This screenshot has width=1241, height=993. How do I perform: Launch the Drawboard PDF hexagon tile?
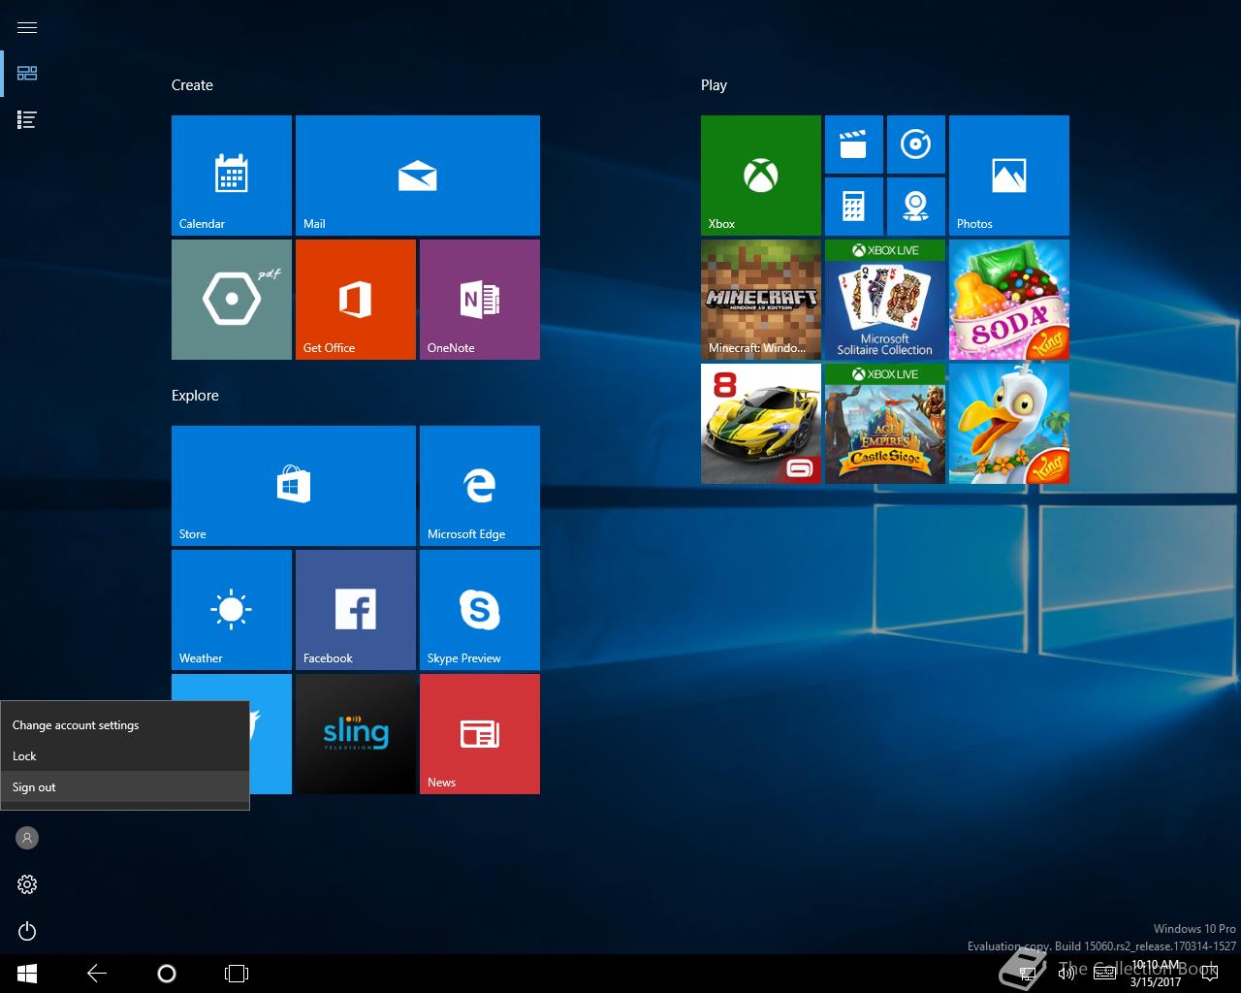(232, 300)
